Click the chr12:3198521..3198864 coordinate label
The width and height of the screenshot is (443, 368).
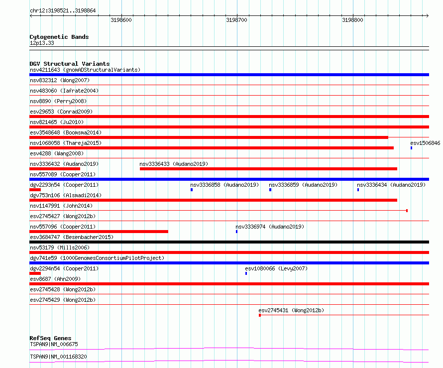pyautogui.click(x=63, y=10)
